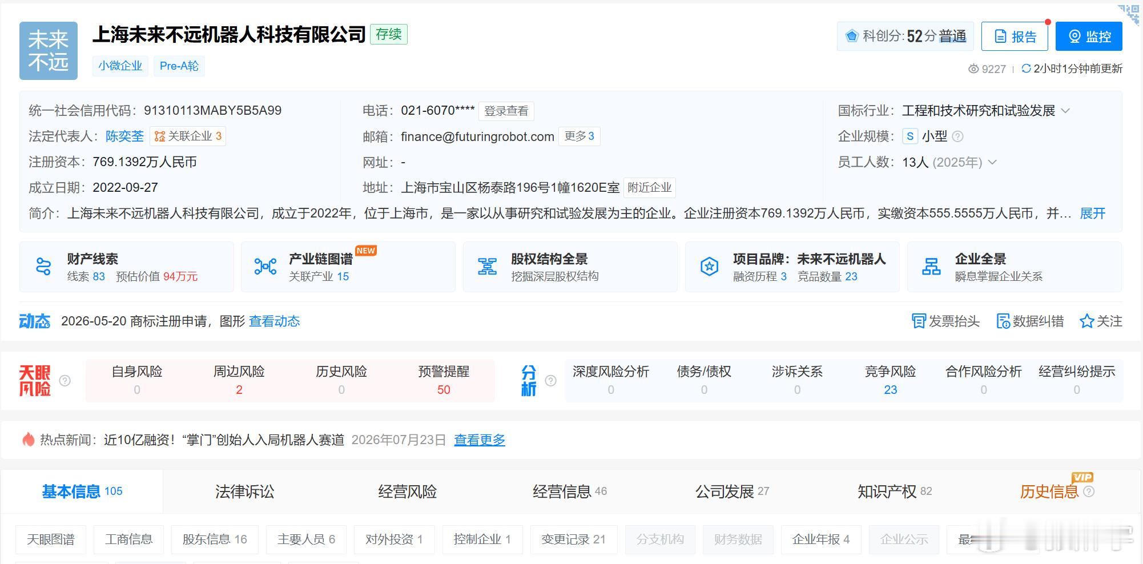Open 预警提醒 50 item
The width and height of the screenshot is (1143, 564).
tap(444, 381)
